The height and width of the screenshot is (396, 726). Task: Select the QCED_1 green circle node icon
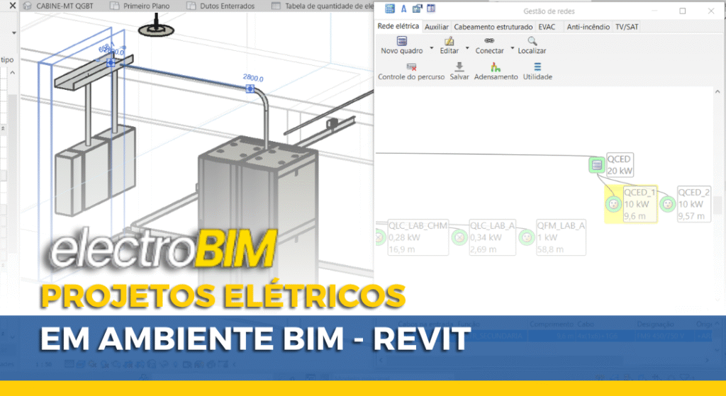click(613, 203)
